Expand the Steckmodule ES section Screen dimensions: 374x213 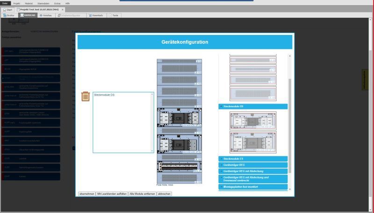click(253, 159)
